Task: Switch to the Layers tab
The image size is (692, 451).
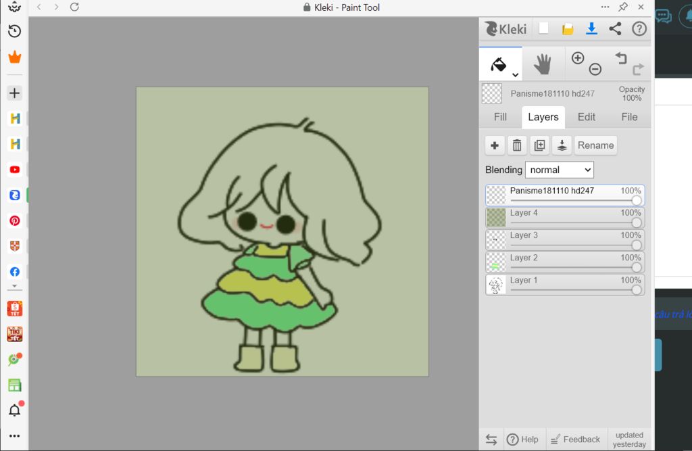Action: point(543,117)
